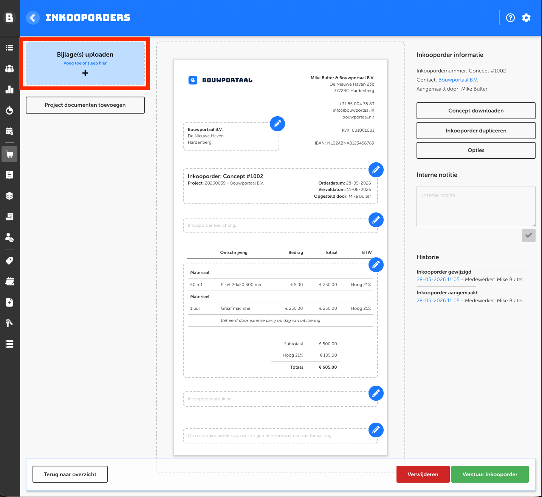
Task: Click the 'Materiaal' section heading
Action: [200, 272]
